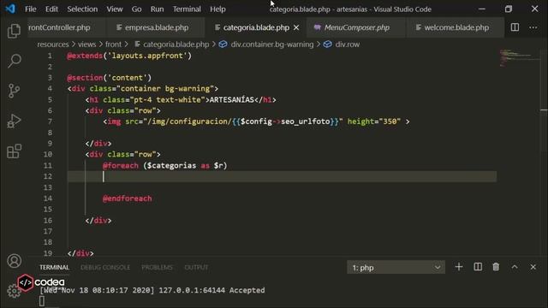
Task: Select the TERMINAL panel tab
Action: click(x=54, y=268)
